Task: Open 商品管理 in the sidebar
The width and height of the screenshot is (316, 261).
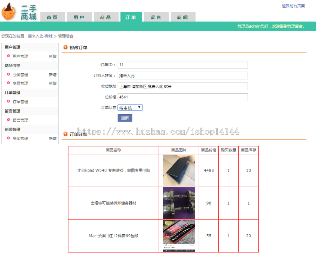Action: 20,83
